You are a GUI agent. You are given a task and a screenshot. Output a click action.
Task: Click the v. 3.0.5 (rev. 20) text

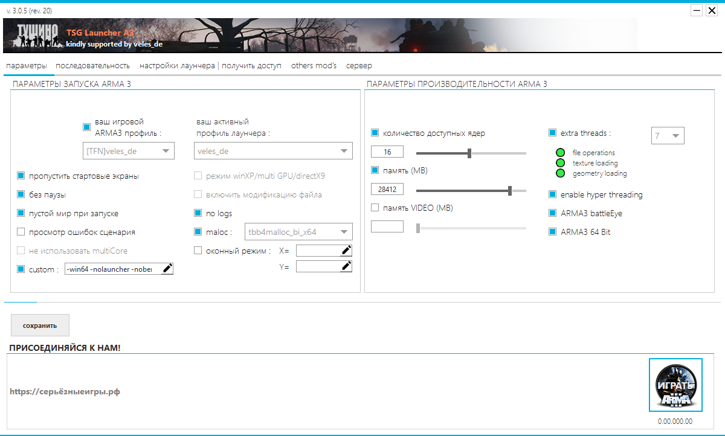coord(30,11)
